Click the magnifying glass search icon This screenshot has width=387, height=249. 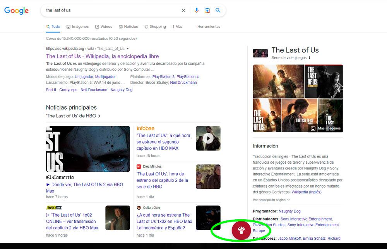218,10
